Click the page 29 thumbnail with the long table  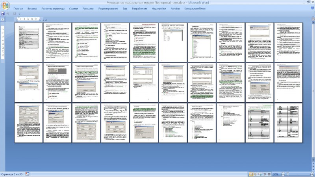(x=259, y=123)
